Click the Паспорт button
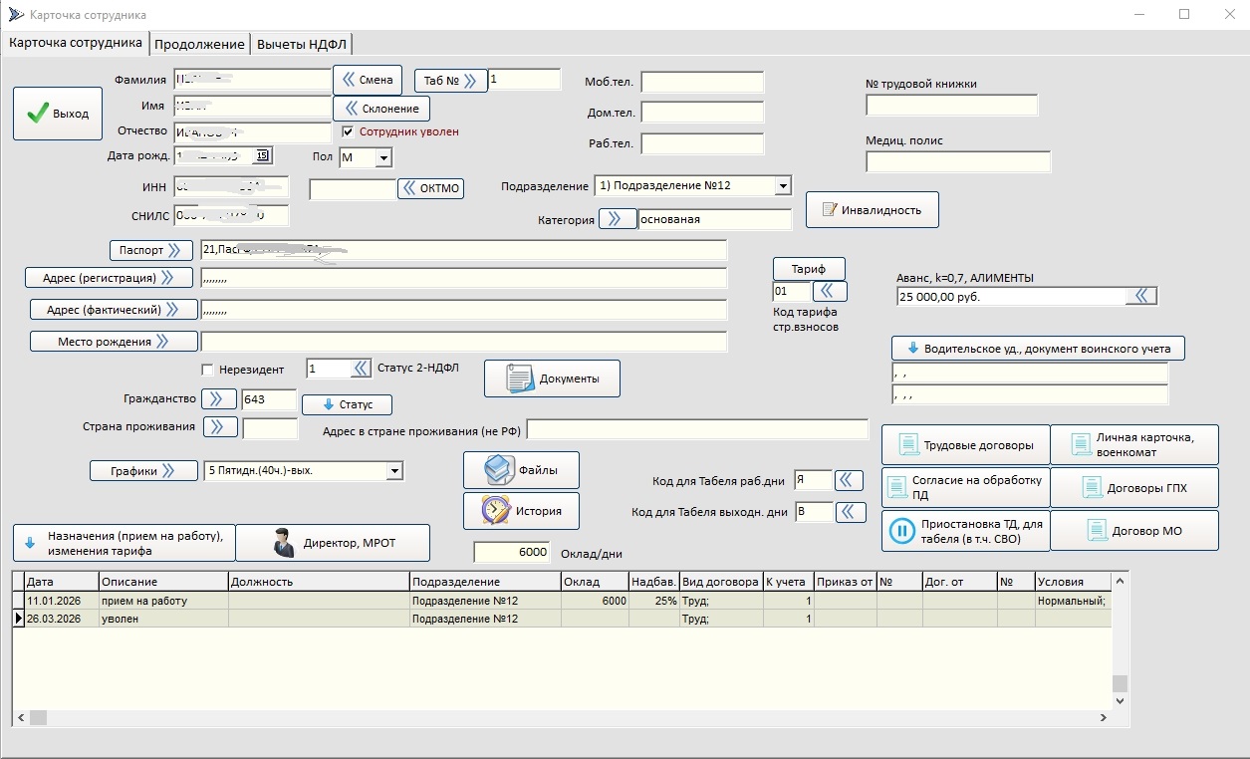This screenshot has height=759, width=1250. pyautogui.click(x=151, y=250)
